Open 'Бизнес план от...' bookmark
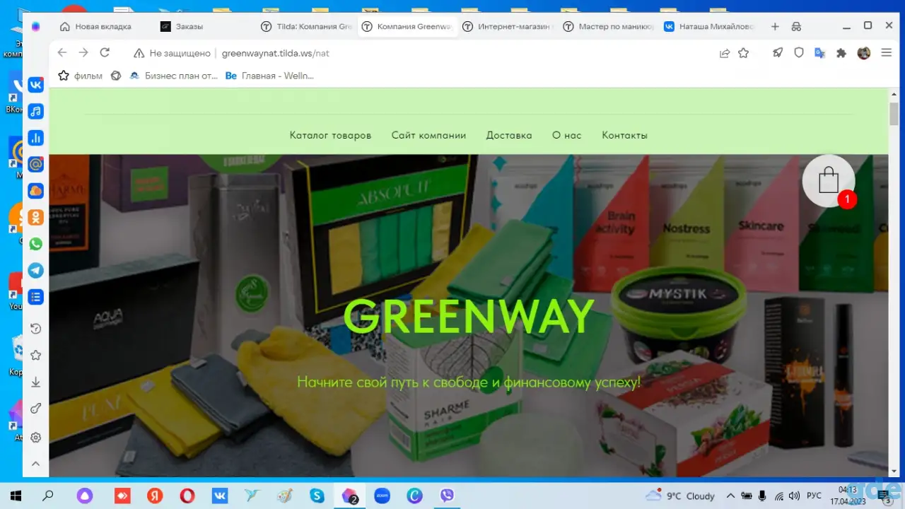Viewport: 905px width, 509px height. tap(174, 76)
